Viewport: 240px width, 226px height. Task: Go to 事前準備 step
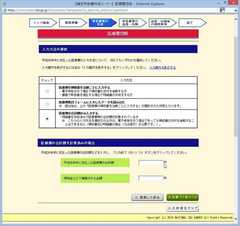73,23
